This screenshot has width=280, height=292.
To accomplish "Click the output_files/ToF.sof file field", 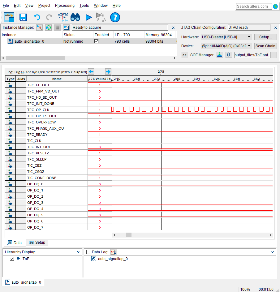I will (252, 55).
